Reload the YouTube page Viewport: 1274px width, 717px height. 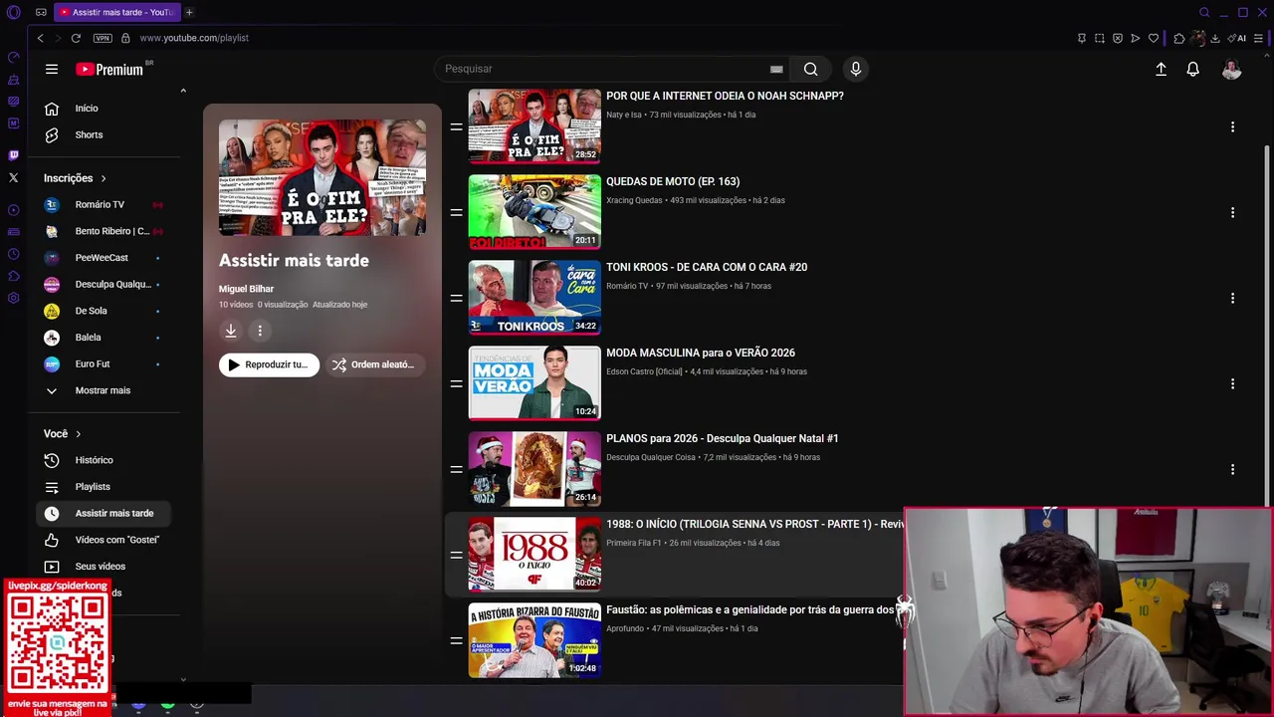pos(76,38)
